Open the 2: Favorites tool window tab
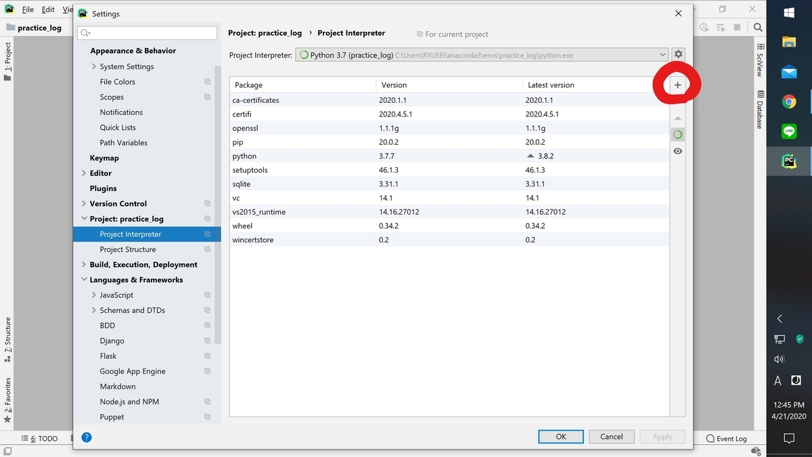The width and height of the screenshot is (812, 457). pos(7,399)
